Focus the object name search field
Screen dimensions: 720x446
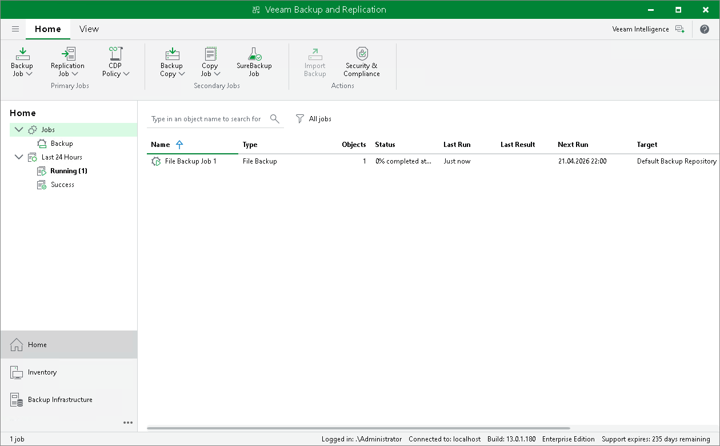(x=206, y=119)
